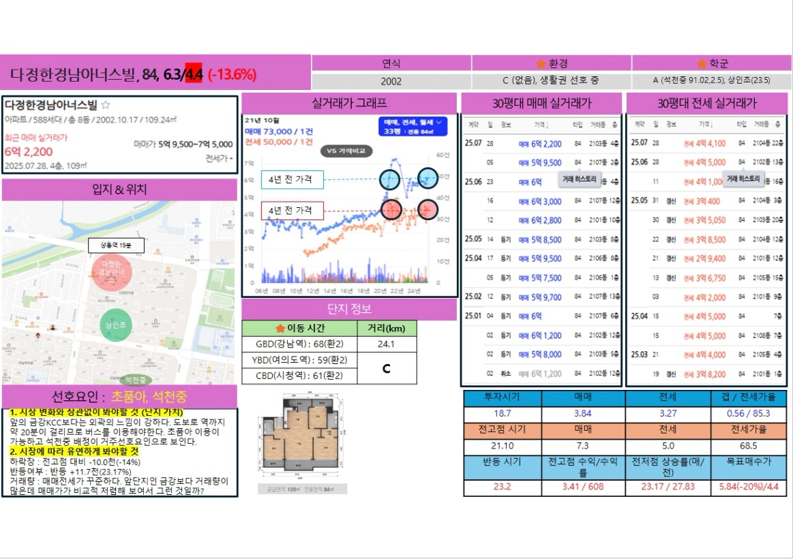Click the 취소 label in the cancelled 매매 row

506,374
